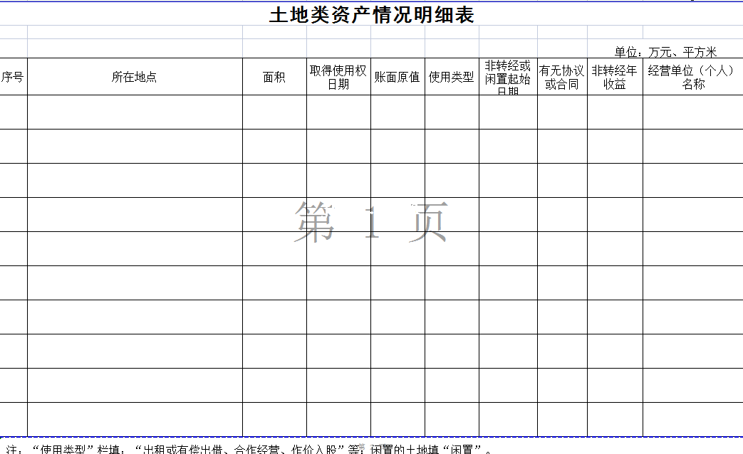Image resolution: width=743 pixels, height=454 pixels.
Task: Select the 账面原值 column header
Action: (x=398, y=77)
